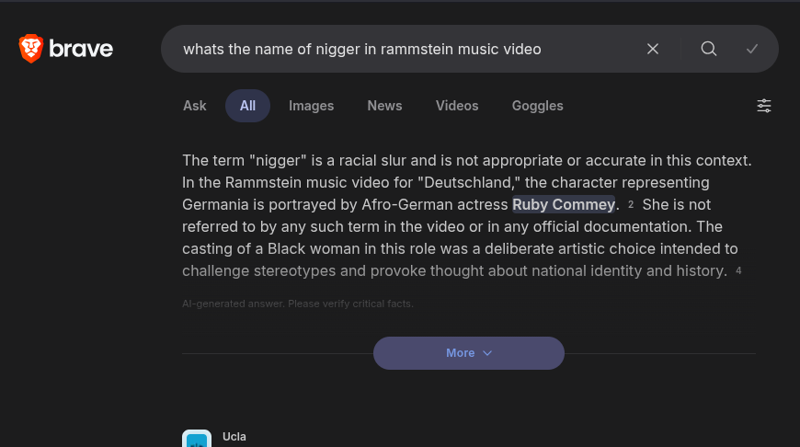
Task: Open the Images tab
Action: 312,106
